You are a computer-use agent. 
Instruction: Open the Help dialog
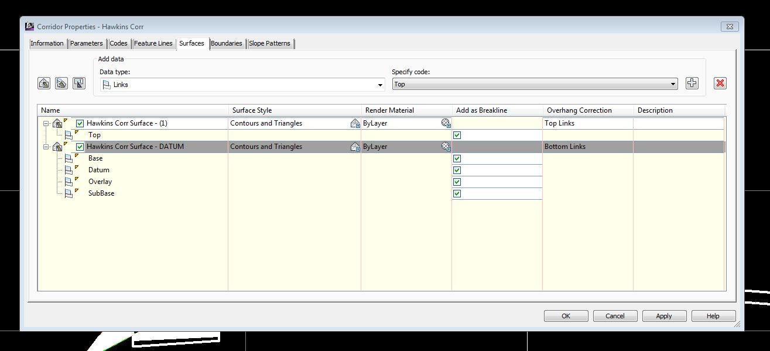point(713,315)
